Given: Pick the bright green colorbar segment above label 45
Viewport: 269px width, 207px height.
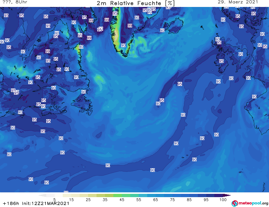Looking at the screenshot, I should (117, 195).
